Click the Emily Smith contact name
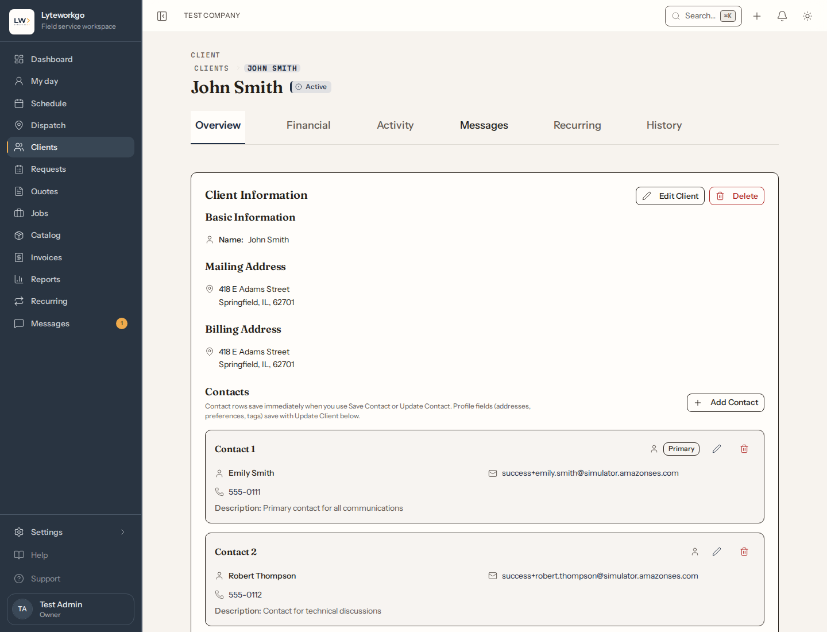 [x=251, y=473]
